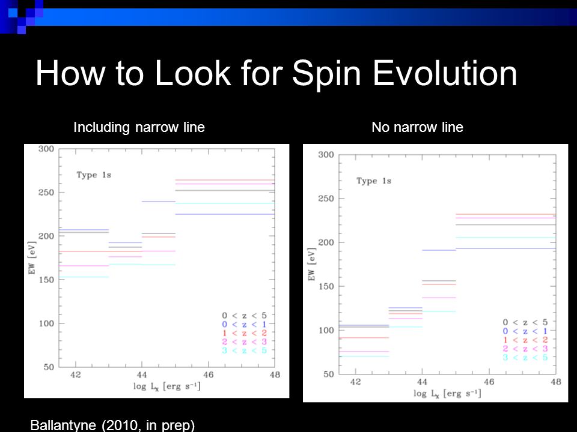This screenshot has width=577, height=432.
Task: Click red "1 < z < 2" legend in No narrow line chart
Action: tap(525, 340)
